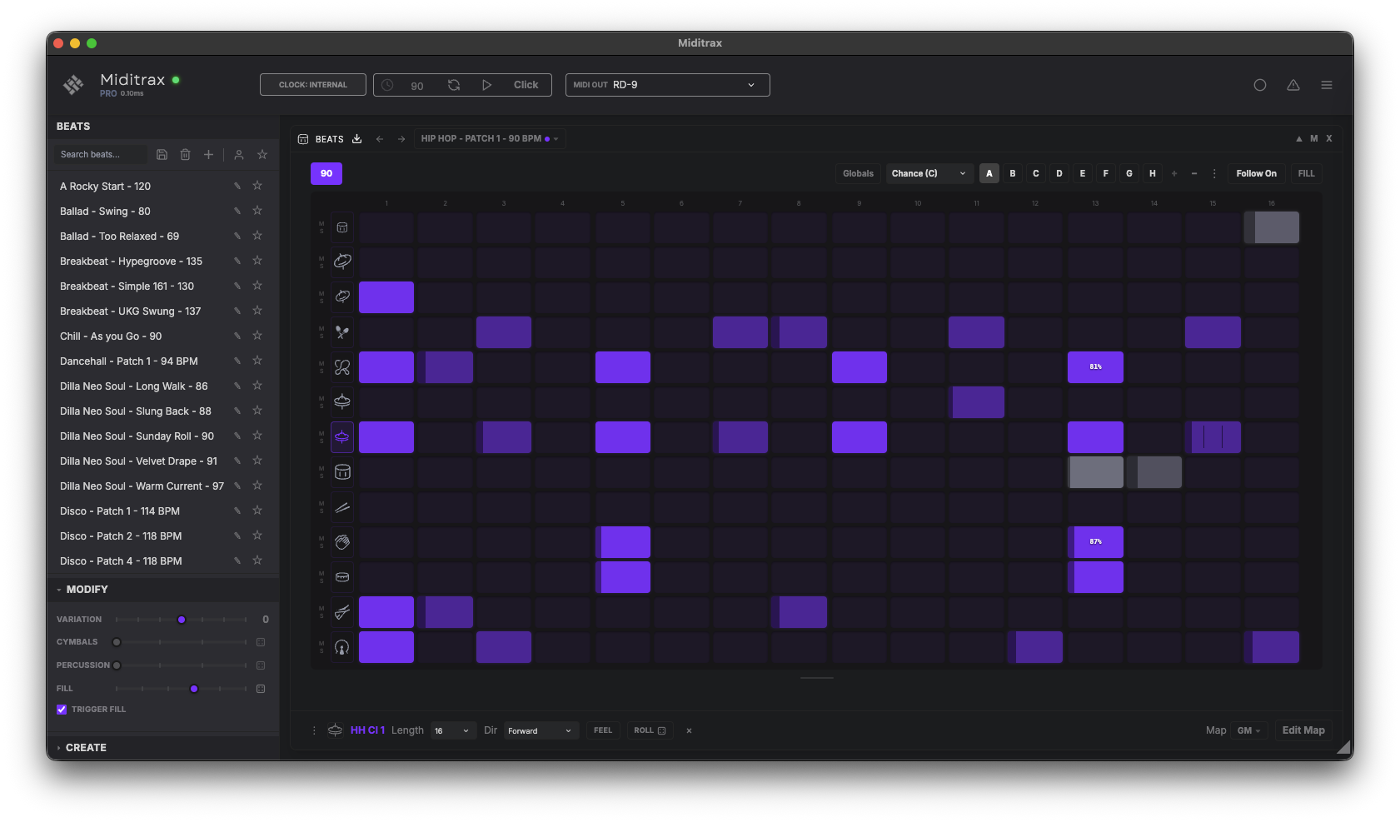The image size is (1400, 822).
Task: Edit Chill - As you Go - 90 pencil icon
Action: 237,336
